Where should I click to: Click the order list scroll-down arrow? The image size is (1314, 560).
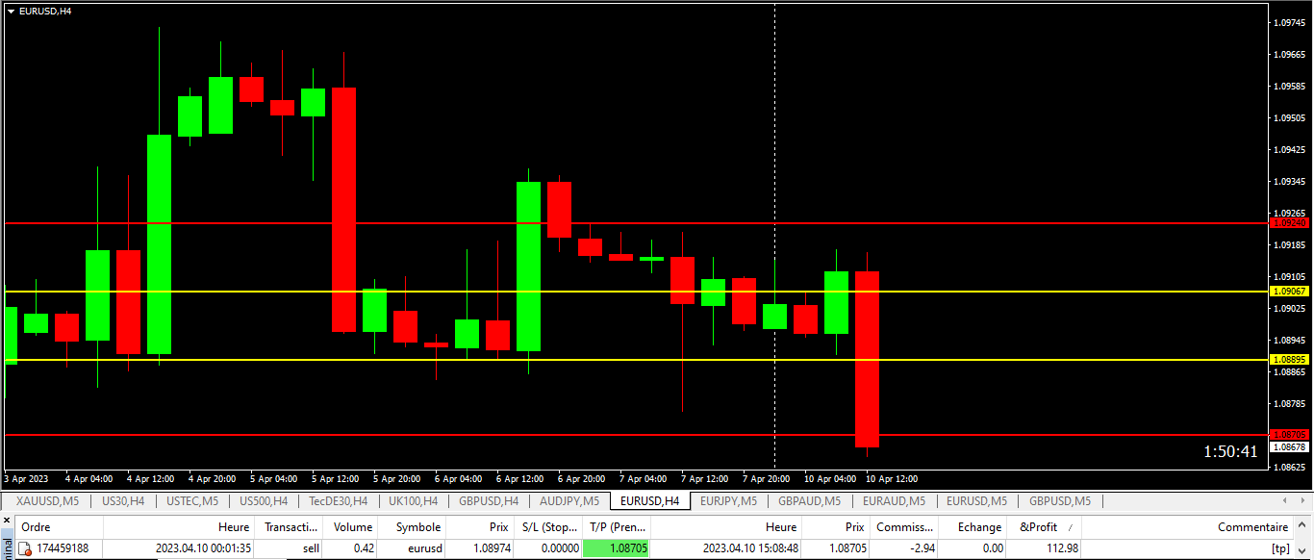[1304, 550]
